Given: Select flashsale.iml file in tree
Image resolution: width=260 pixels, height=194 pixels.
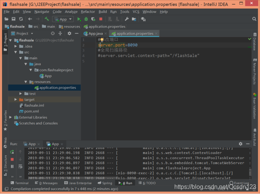Looking at the screenshot, I should (x=32, y=105).
